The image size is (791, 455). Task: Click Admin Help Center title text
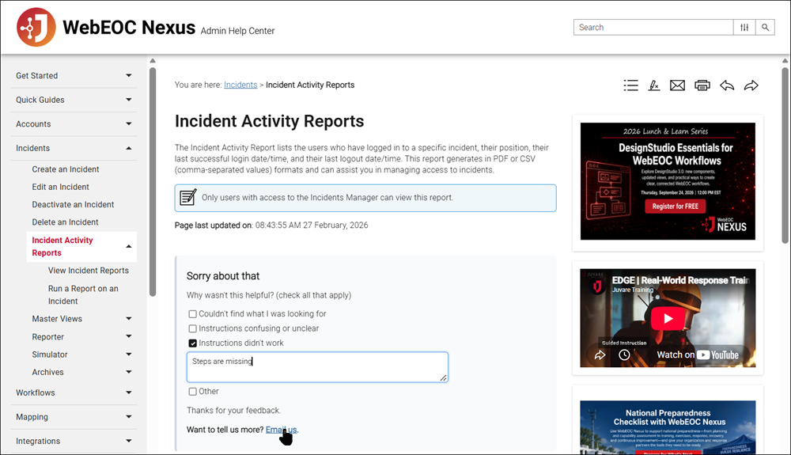coord(237,31)
